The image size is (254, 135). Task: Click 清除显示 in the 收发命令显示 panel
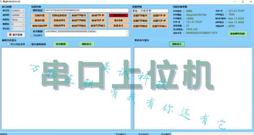pyautogui.click(x=177, y=44)
